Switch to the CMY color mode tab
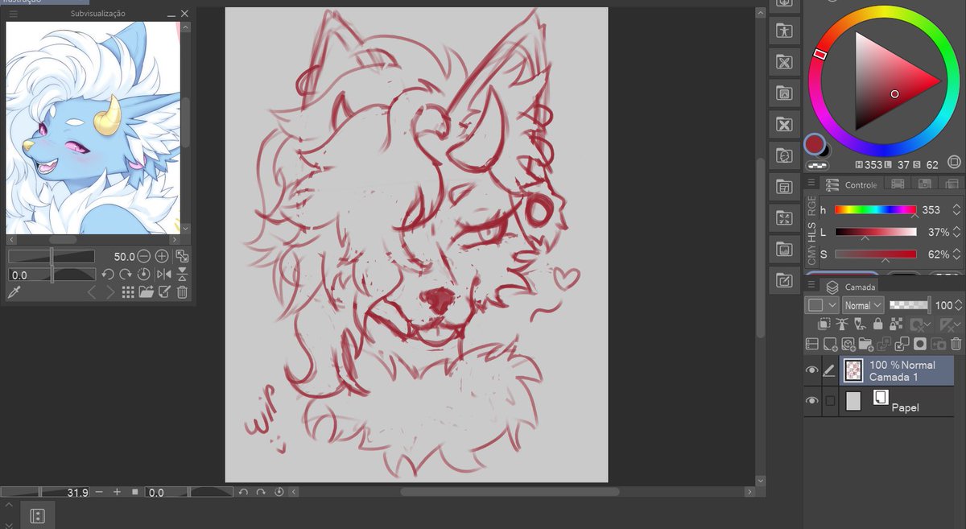966x529 pixels. point(811,256)
